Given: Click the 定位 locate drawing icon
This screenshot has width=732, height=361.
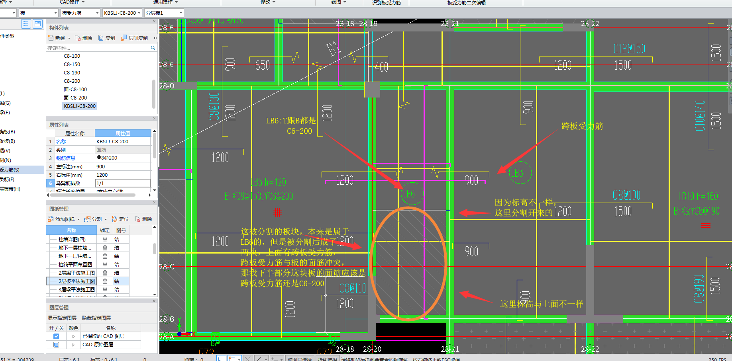Looking at the screenshot, I should [114, 219].
